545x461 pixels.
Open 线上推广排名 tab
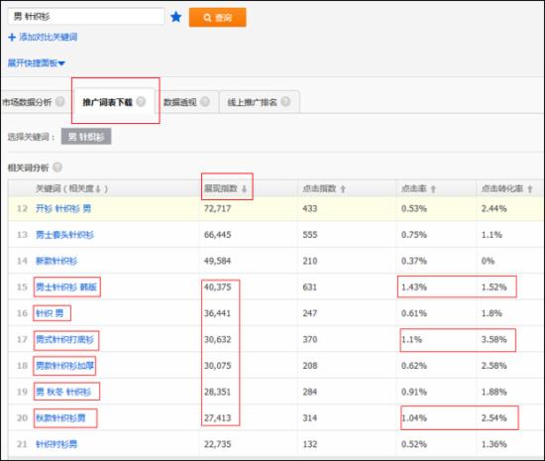point(252,102)
